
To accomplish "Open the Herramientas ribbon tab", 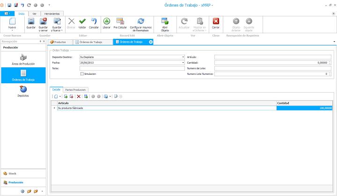I will pyautogui.click(x=51, y=14).
